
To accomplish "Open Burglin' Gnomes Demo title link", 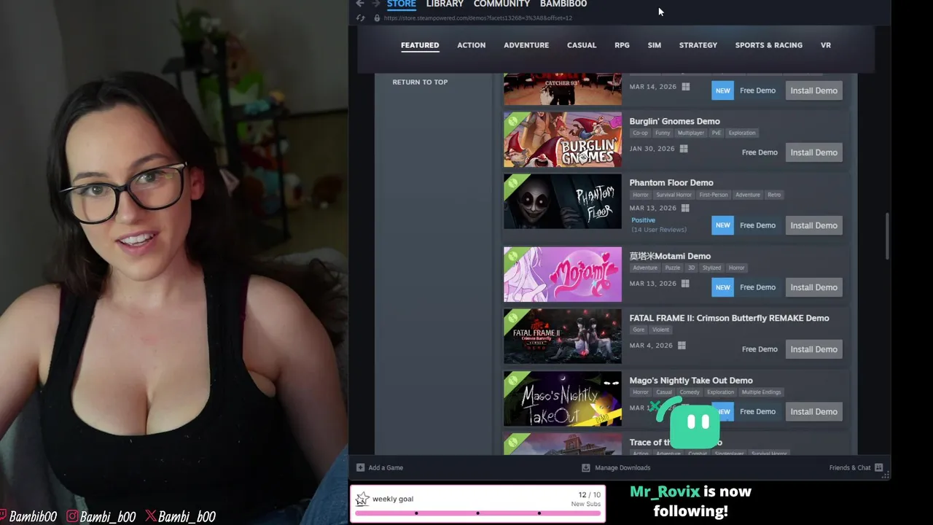I will pos(674,121).
